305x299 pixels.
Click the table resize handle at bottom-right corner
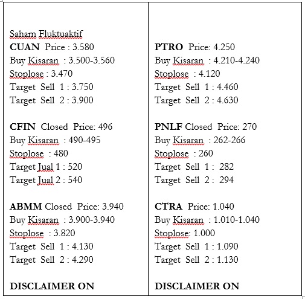pos(303,297)
